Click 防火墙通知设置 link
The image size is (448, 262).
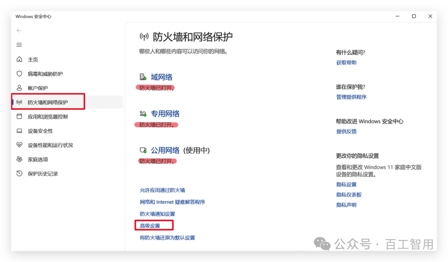[157, 214]
